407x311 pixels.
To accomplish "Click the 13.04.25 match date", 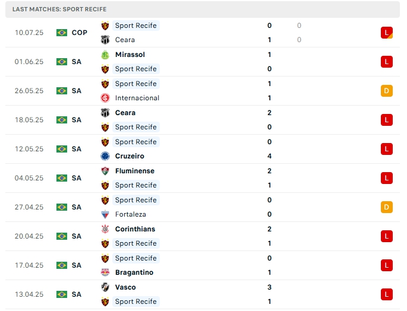I will point(29,294).
